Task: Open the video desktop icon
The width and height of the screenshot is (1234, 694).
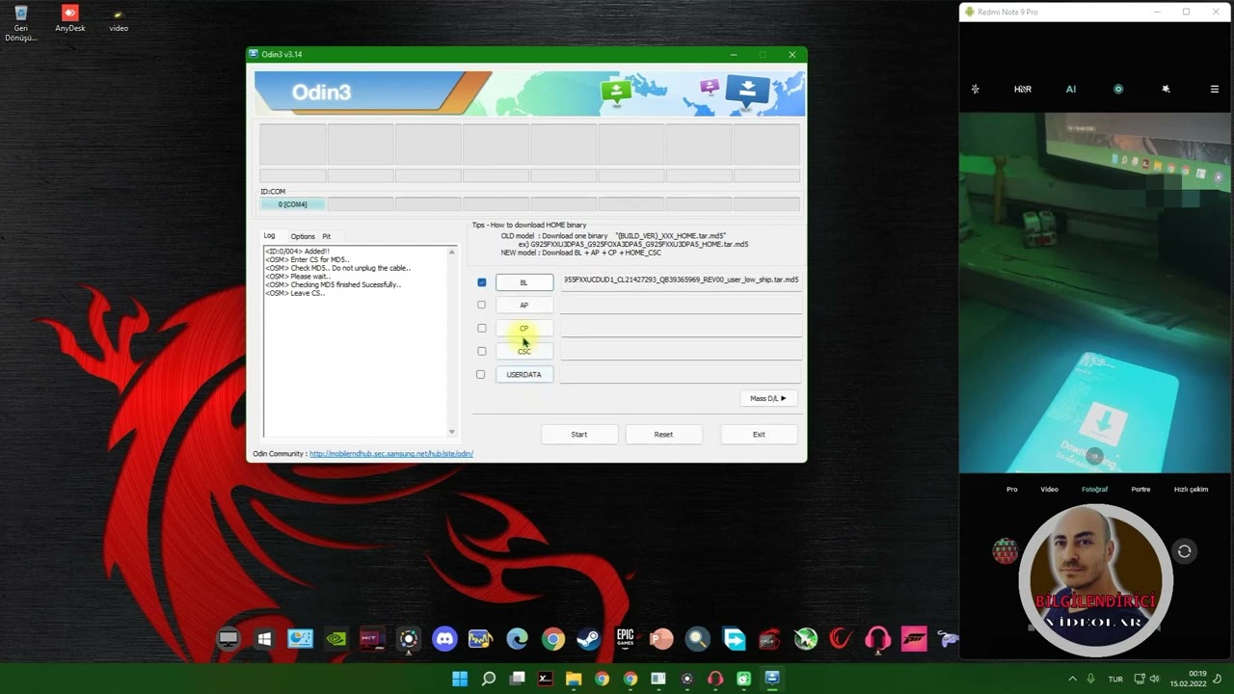Action: 119,18
